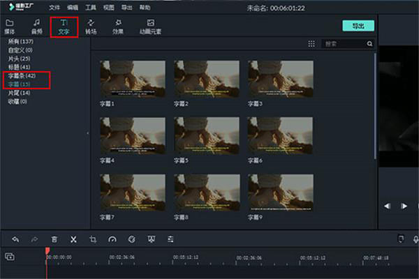Open the 工具 menu
The height and width of the screenshot is (279, 419).
tap(91, 8)
